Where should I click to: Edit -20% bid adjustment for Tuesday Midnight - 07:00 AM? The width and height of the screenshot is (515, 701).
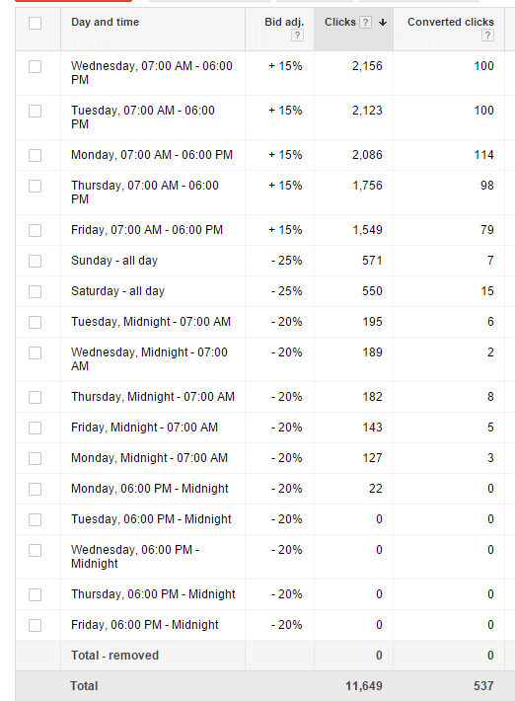287,322
